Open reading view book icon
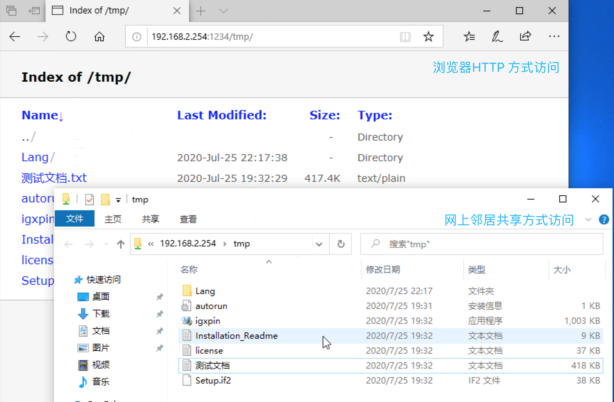The width and height of the screenshot is (614, 402). [x=405, y=37]
